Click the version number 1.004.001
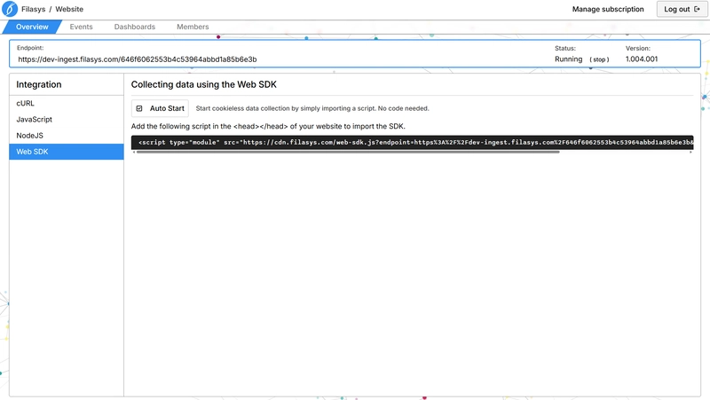710x400 pixels. click(x=643, y=59)
